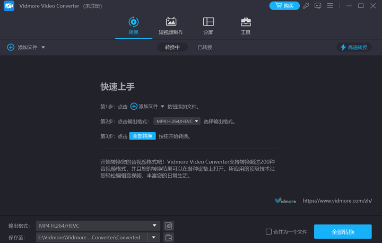Toggle 高速转换 high-speed conversion
The width and height of the screenshot is (382, 243).
(354, 47)
